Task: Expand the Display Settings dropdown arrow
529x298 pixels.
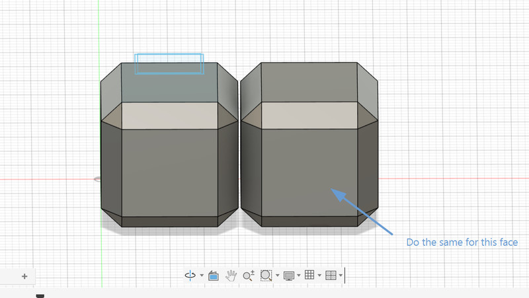Action: (299, 276)
